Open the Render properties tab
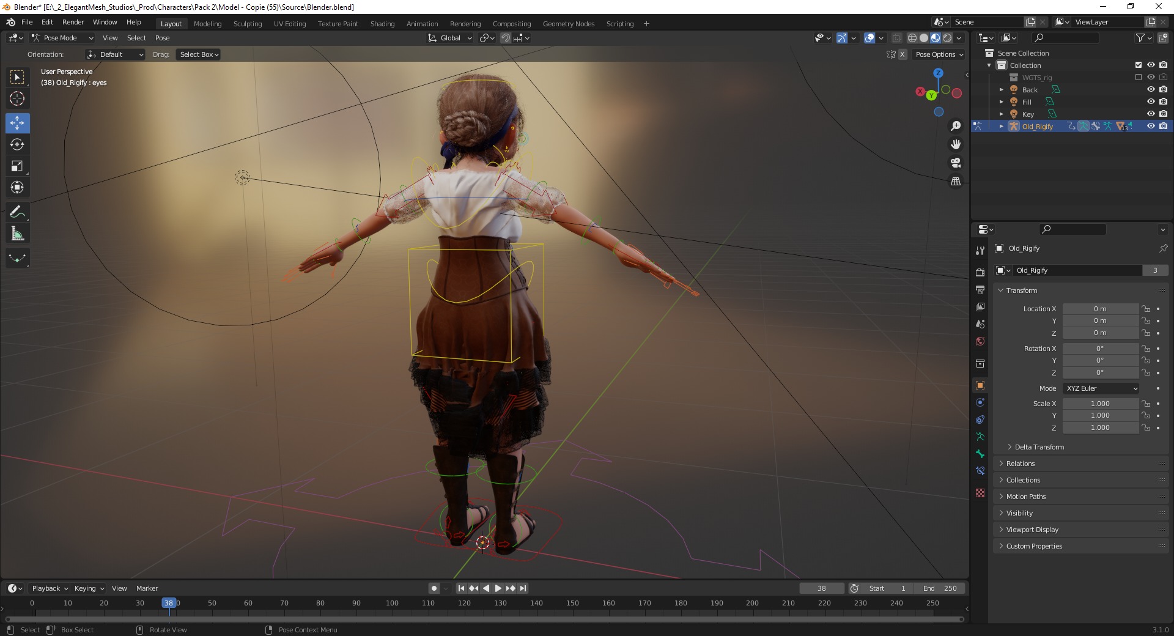Image resolution: width=1174 pixels, height=636 pixels. (980, 272)
